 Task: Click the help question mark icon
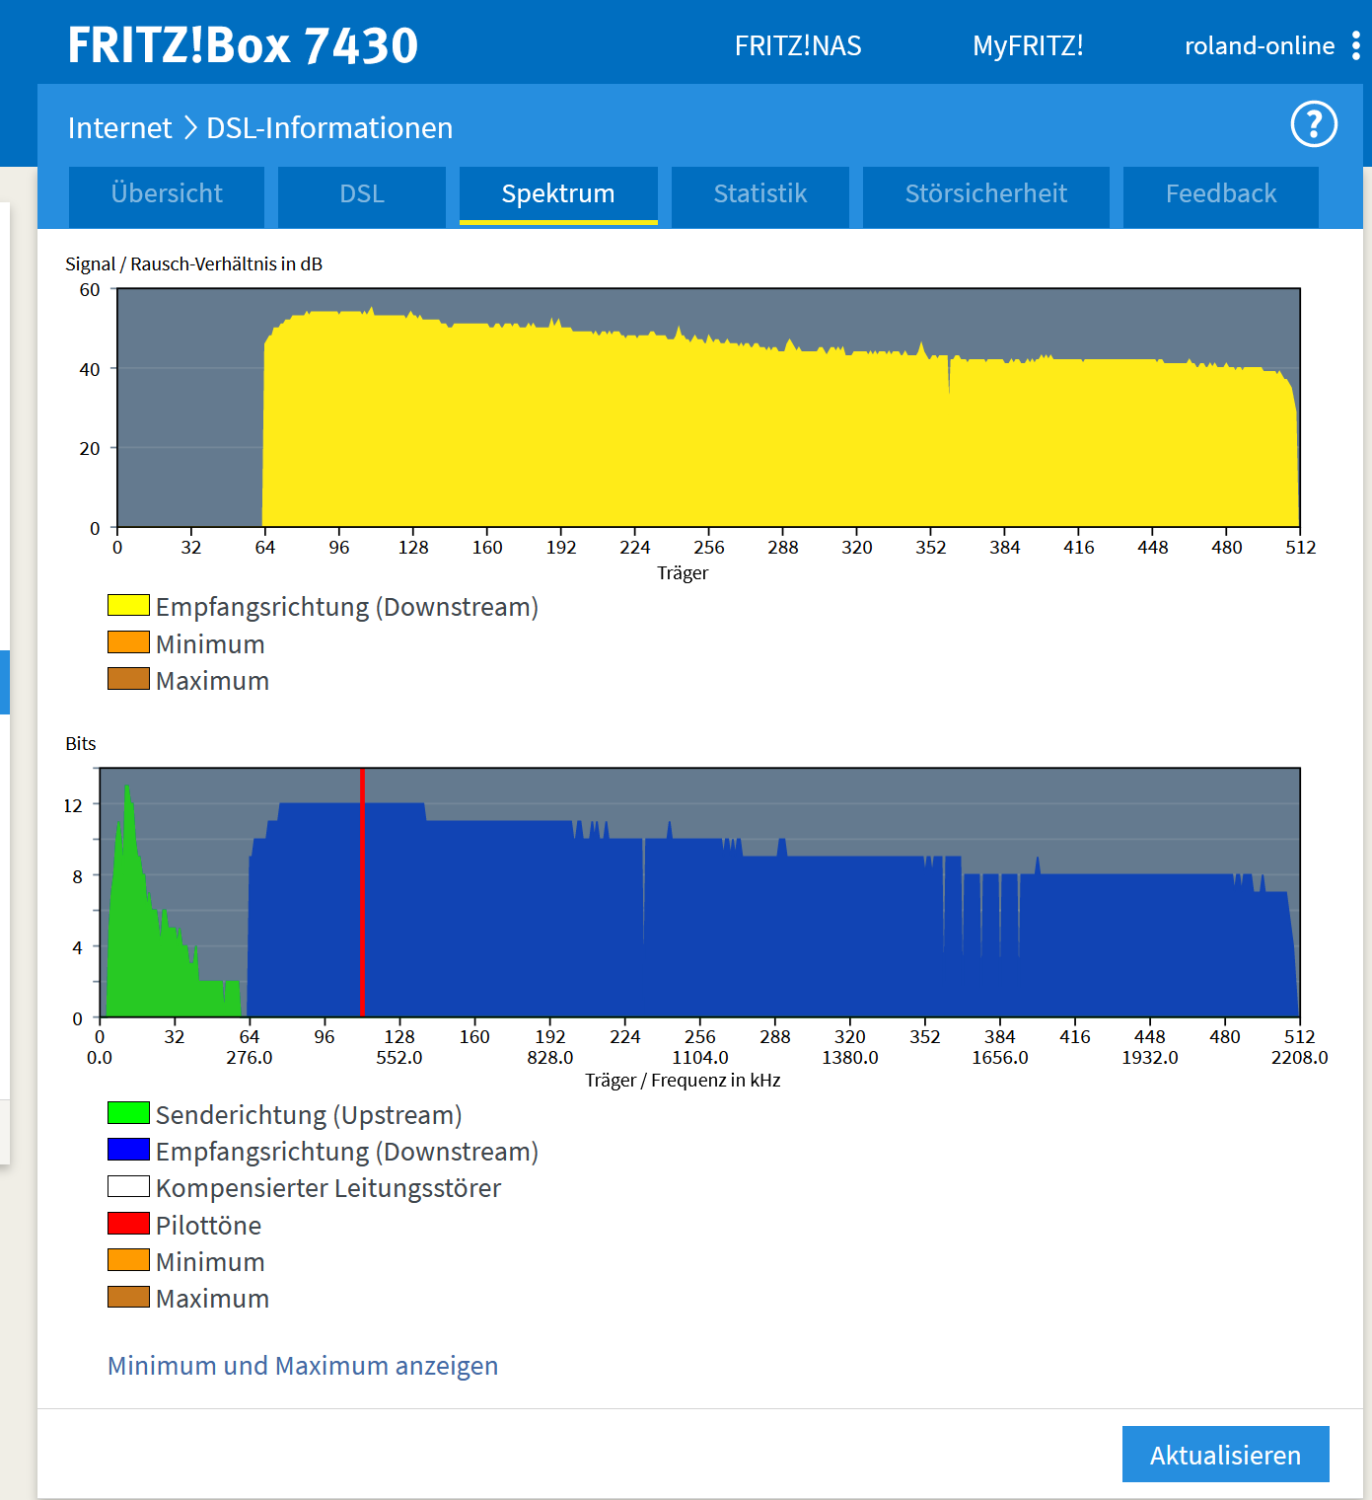tap(1314, 124)
